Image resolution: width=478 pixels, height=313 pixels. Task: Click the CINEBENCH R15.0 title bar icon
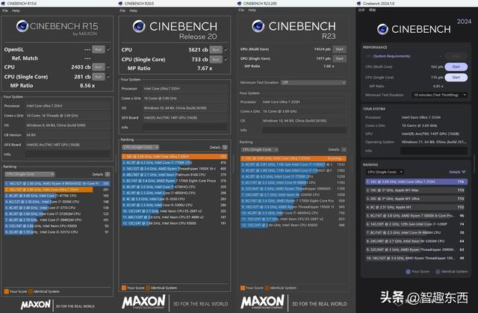click(x=3, y=3)
